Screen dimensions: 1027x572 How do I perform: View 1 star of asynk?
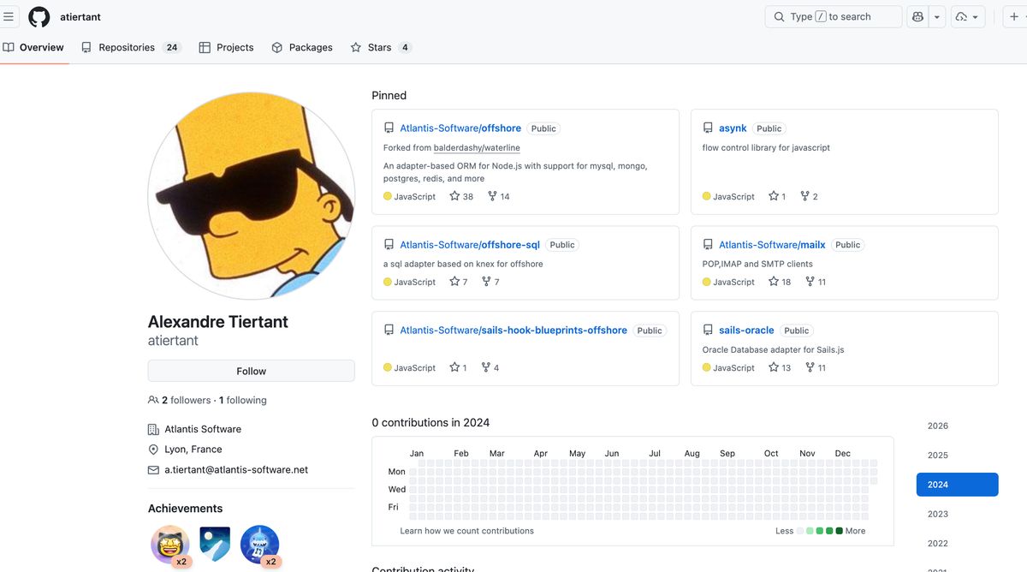(777, 196)
